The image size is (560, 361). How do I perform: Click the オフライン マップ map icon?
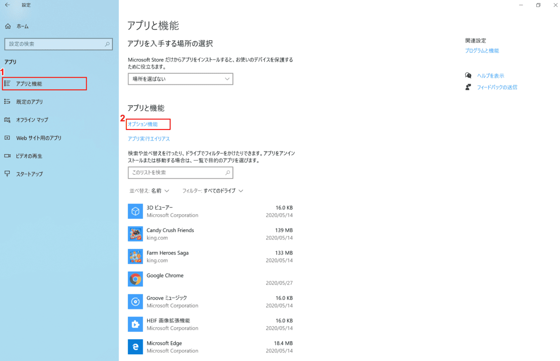point(7,120)
